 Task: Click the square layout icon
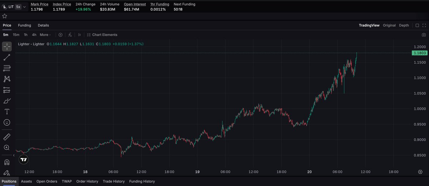click(417, 25)
